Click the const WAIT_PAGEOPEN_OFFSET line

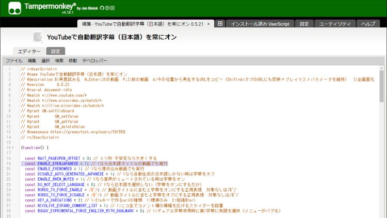click(91, 158)
